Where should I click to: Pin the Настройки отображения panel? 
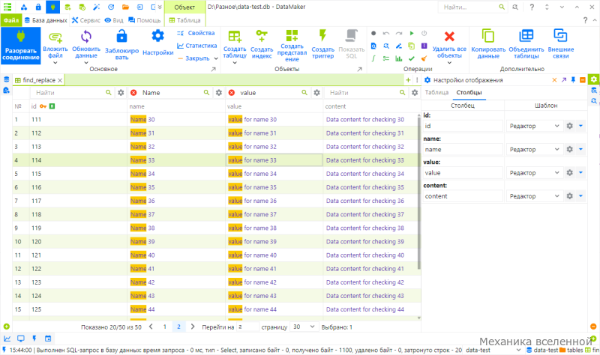pyautogui.click(x=573, y=80)
